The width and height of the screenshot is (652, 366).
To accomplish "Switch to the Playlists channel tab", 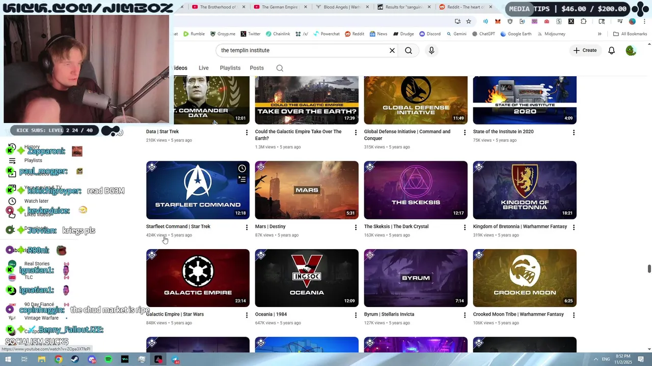I will pyautogui.click(x=230, y=68).
